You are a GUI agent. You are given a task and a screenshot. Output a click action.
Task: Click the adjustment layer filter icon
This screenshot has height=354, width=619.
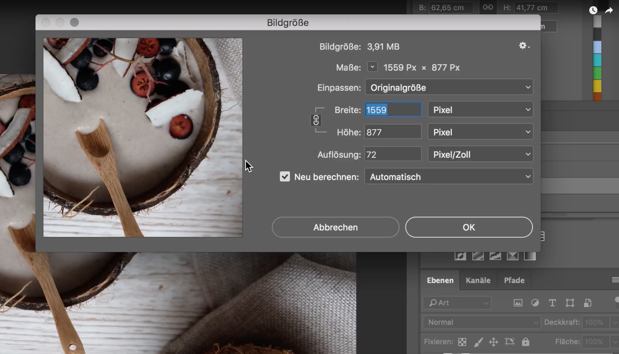535,303
